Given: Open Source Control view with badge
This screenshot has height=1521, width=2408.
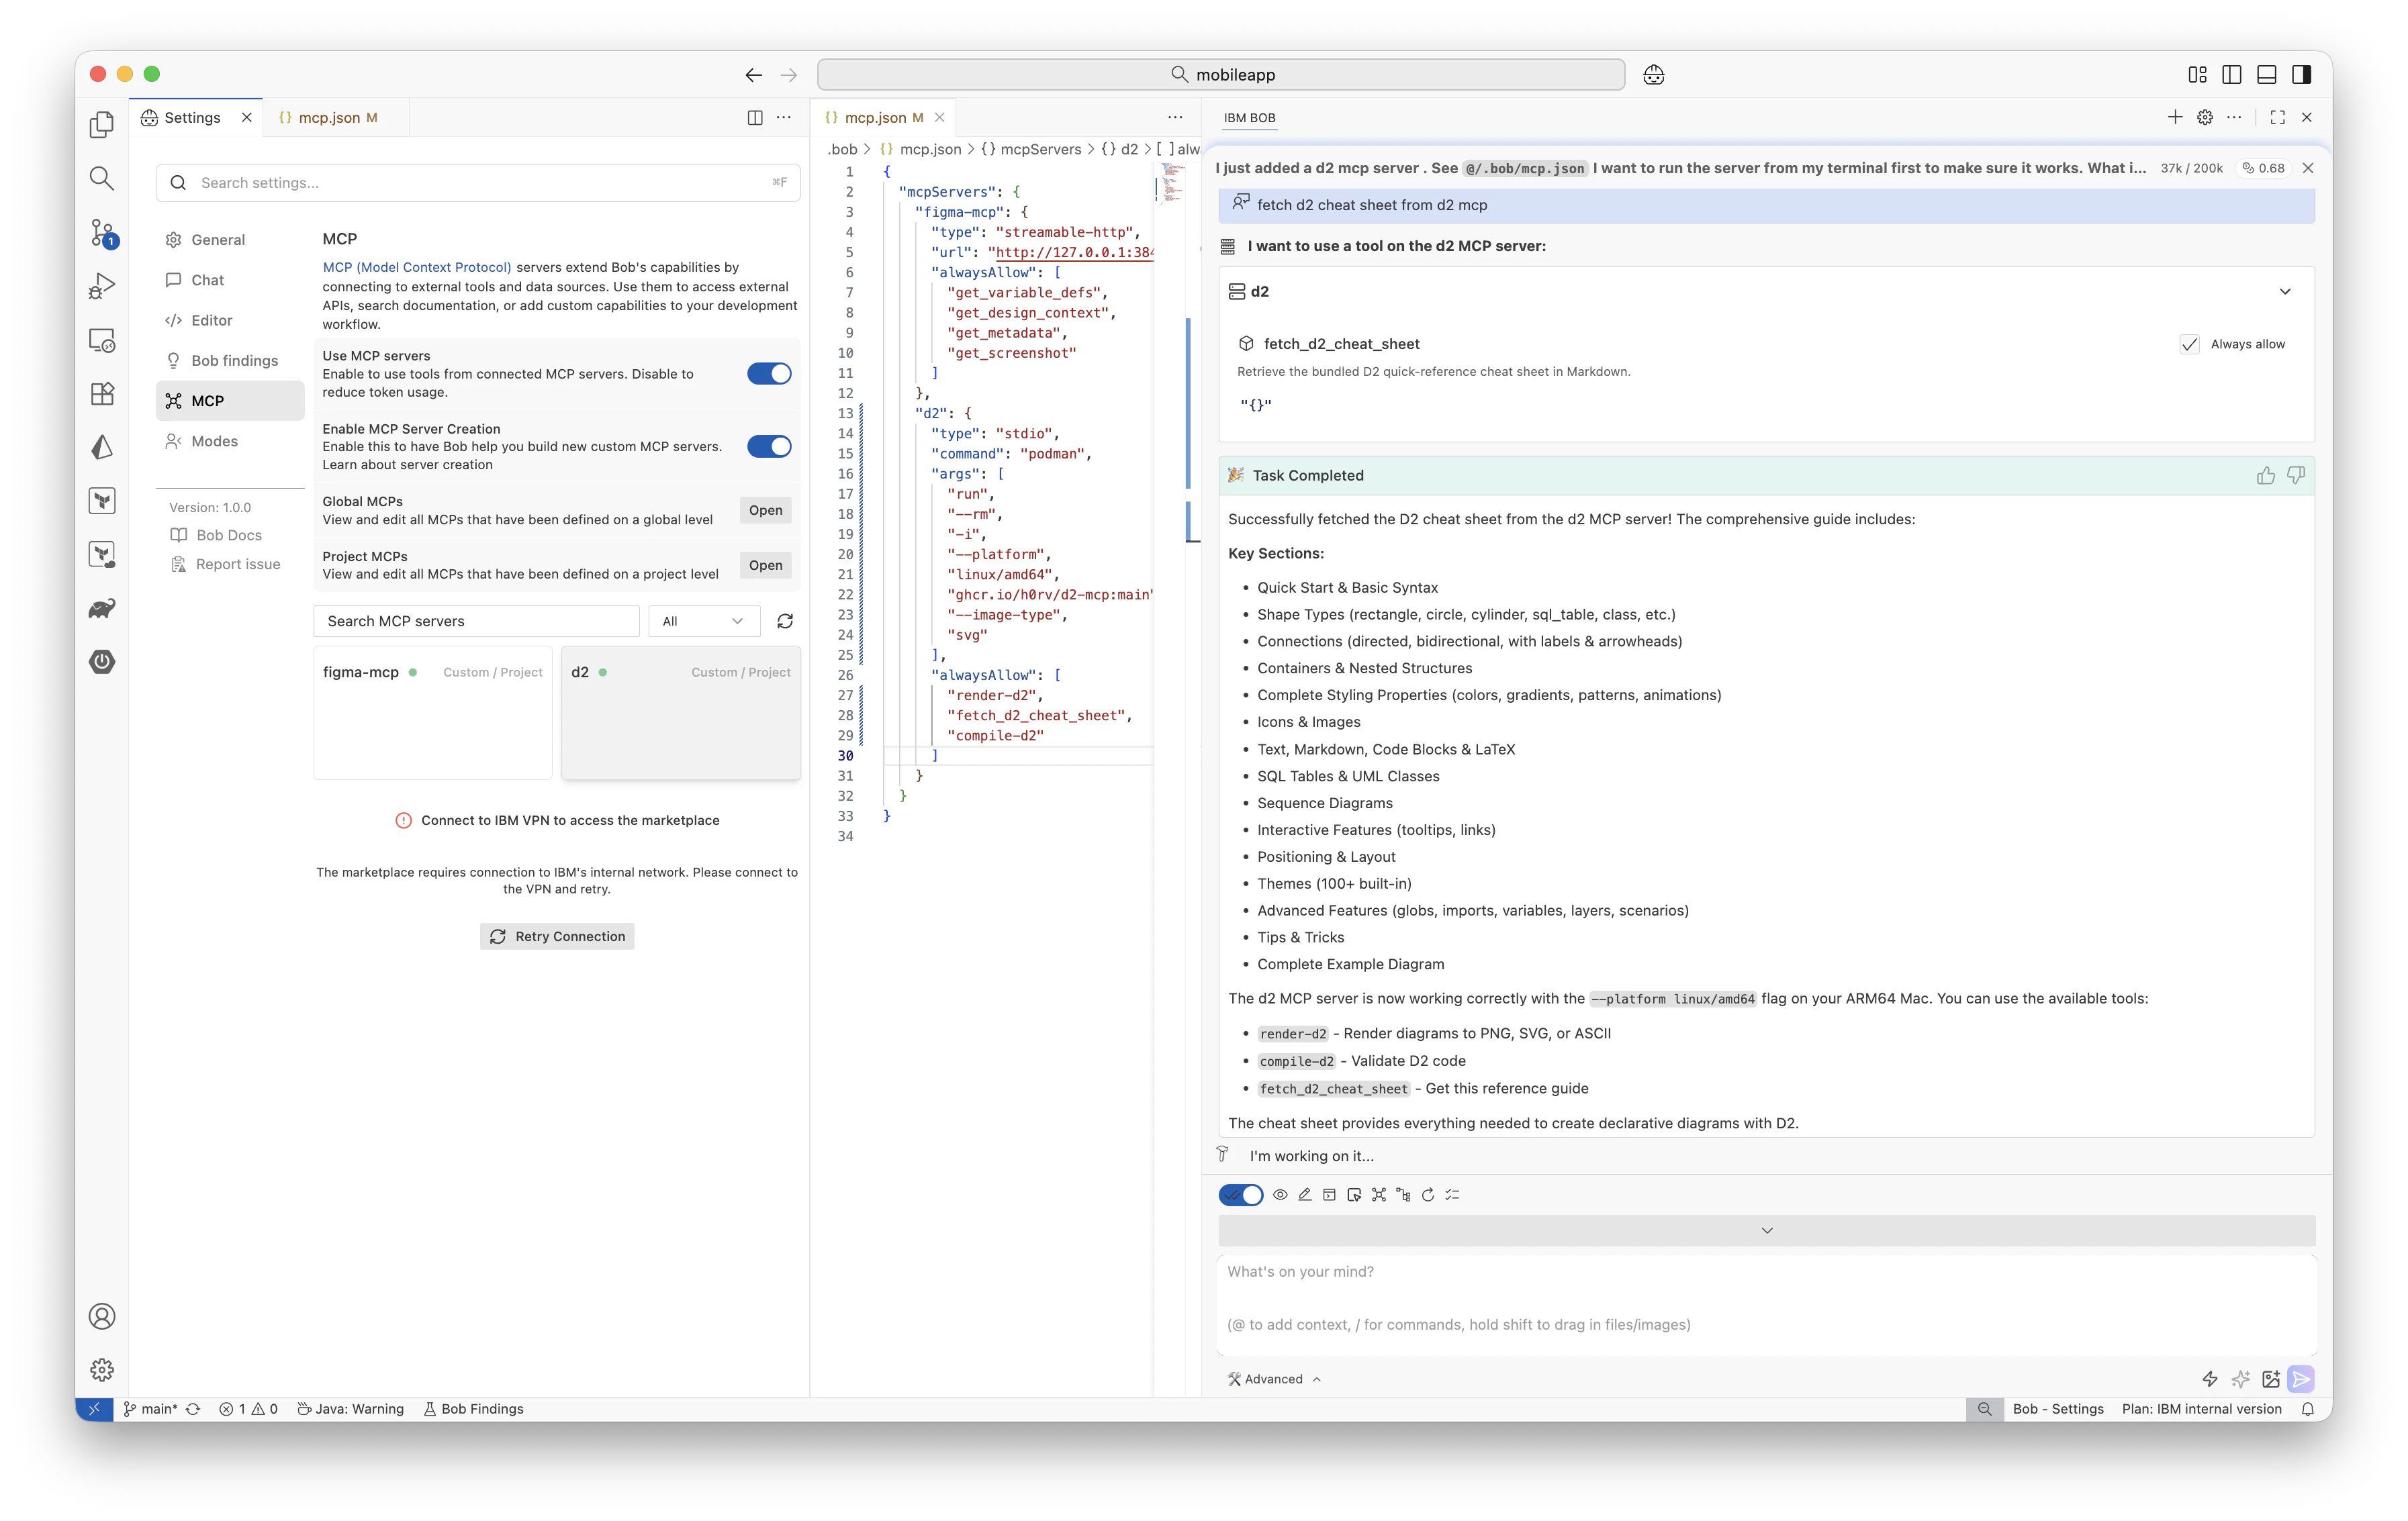Looking at the screenshot, I should [x=102, y=233].
